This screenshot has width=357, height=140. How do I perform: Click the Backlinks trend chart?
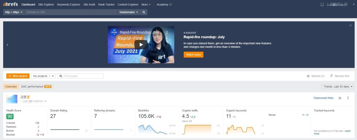(x=153, y=129)
